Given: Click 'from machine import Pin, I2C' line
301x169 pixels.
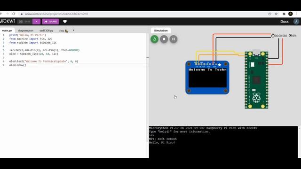Looking at the screenshot, I should click(x=31, y=38).
